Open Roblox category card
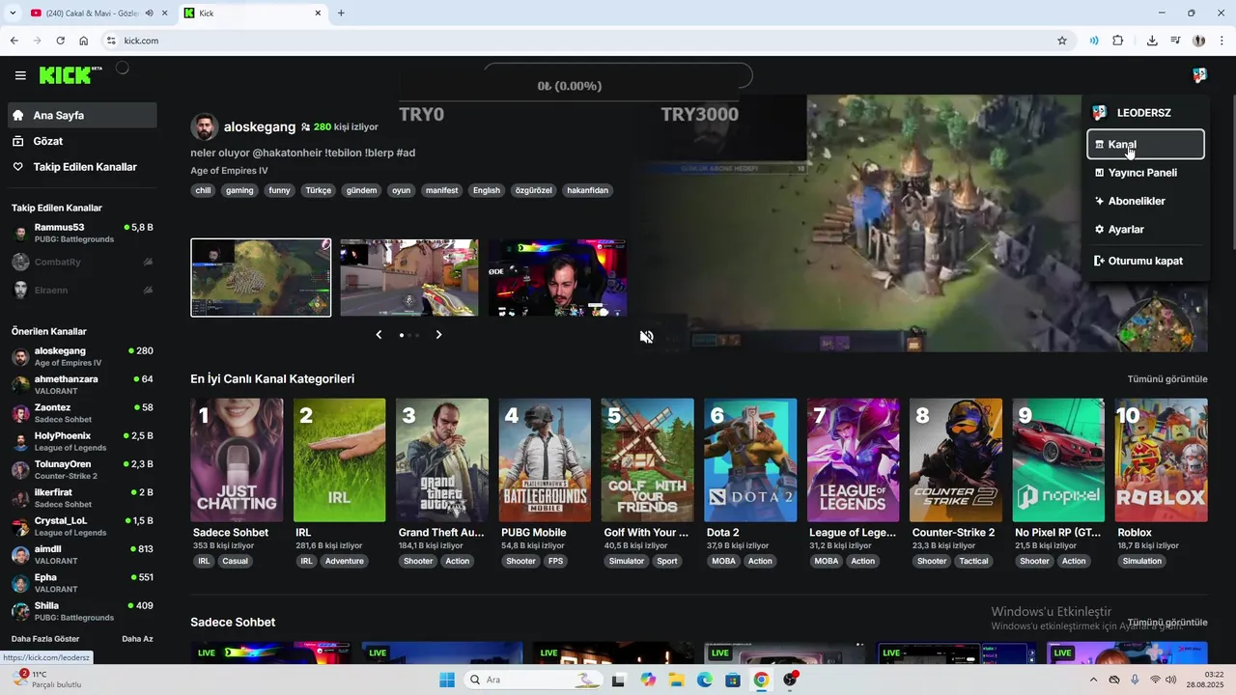1236x695 pixels. [1162, 460]
